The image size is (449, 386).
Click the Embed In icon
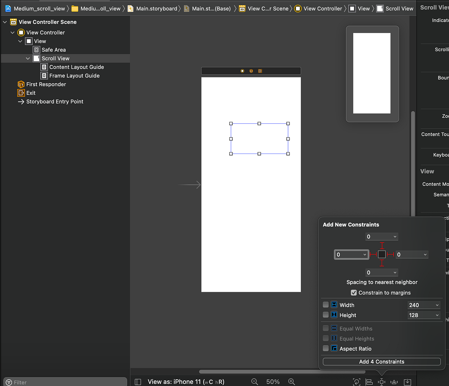coord(407,382)
